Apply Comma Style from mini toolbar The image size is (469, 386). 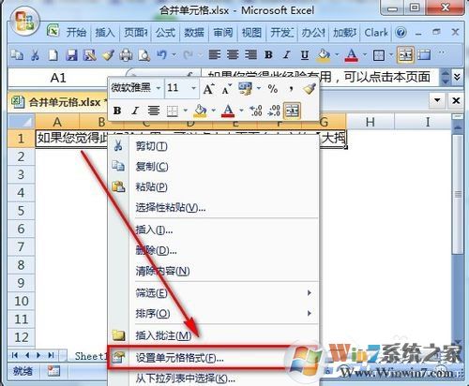[291, 89]
